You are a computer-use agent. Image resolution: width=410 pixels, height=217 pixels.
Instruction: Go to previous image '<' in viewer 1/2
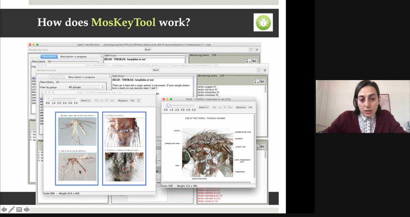click(102, 101)
